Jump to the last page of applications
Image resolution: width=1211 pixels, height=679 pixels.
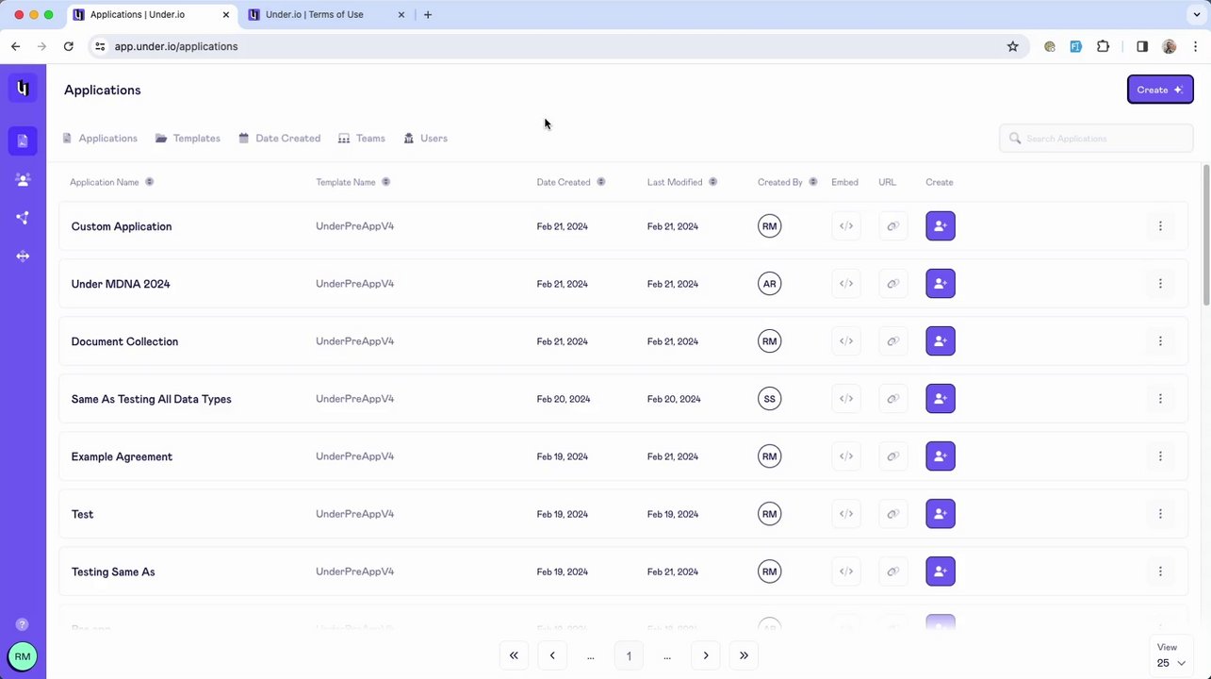coord(744,655)
